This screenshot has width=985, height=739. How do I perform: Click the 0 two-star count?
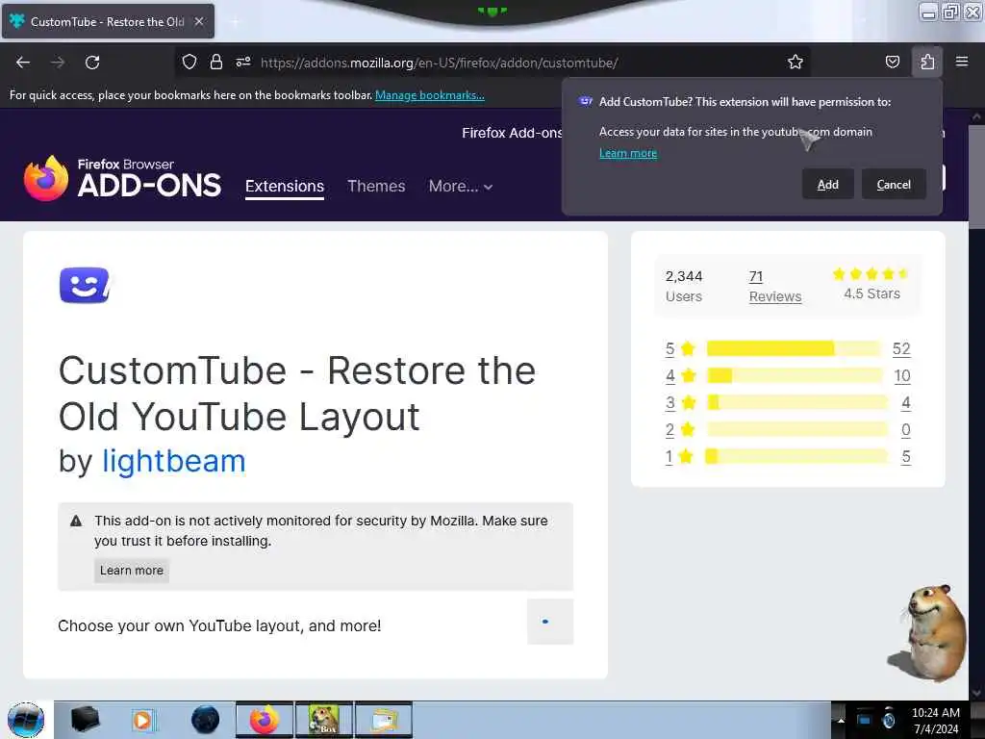(906, 430)
